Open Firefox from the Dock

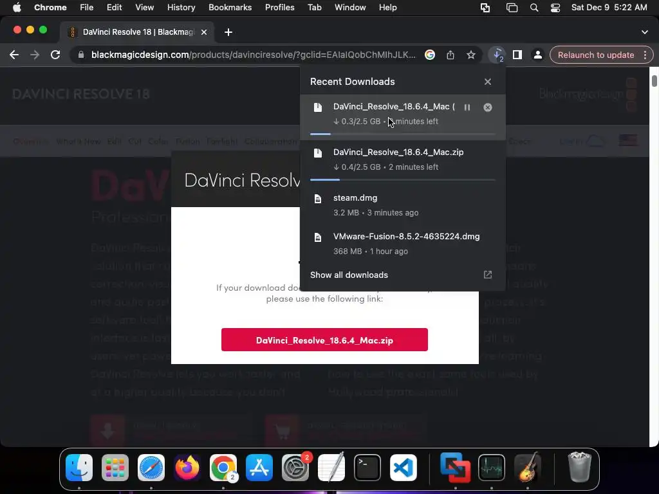click(x=187, y=468)
